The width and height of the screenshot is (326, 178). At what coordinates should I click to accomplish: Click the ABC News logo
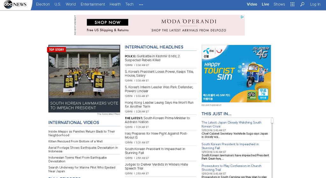tap(15, 4)
